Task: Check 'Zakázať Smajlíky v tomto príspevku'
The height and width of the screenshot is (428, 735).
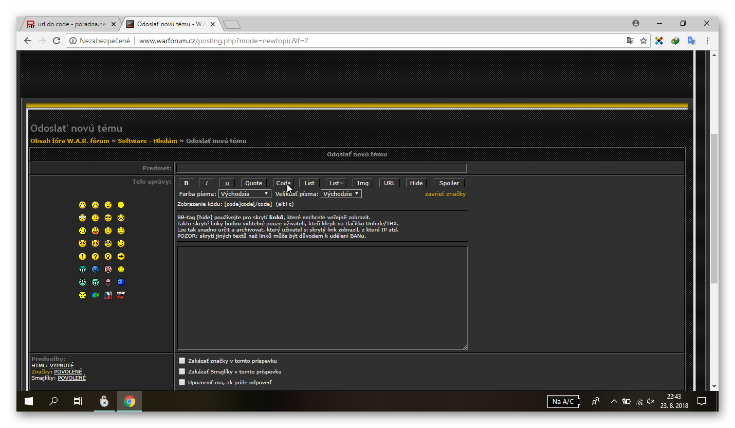Action: (182, 371)
